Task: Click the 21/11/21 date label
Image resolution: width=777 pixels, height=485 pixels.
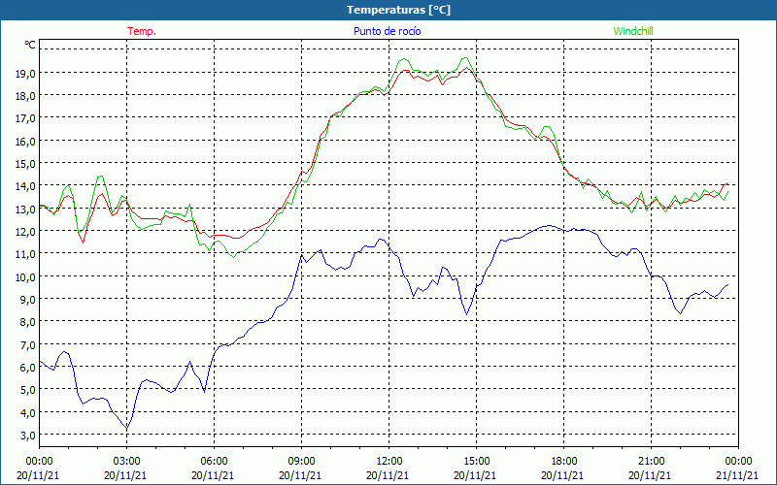Action: 737,475
